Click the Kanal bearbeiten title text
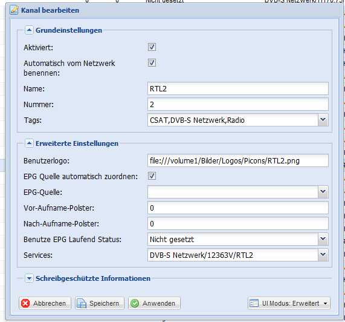Screen dimensions: 345x322 click(x=50, y=10)
